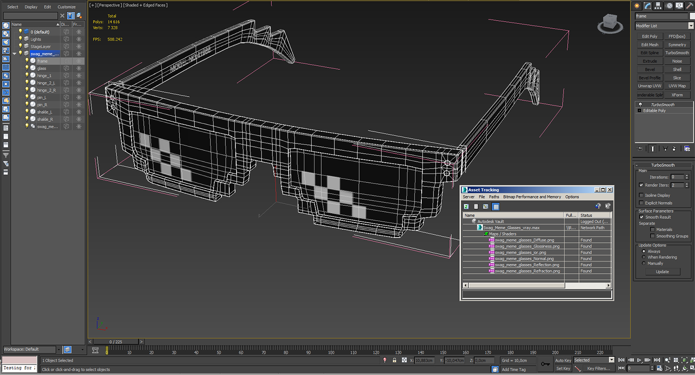Collapse the swag_meme layer in explorer
This screenshot has height=375, width=695.
[15, 53]
